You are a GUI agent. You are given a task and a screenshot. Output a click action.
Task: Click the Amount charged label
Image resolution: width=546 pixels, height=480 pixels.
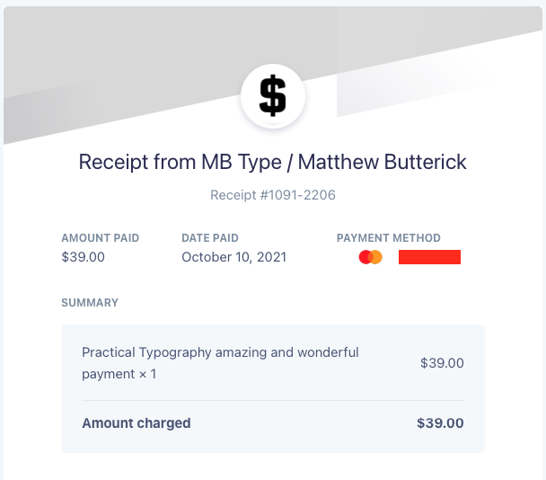tap(136, 423)
